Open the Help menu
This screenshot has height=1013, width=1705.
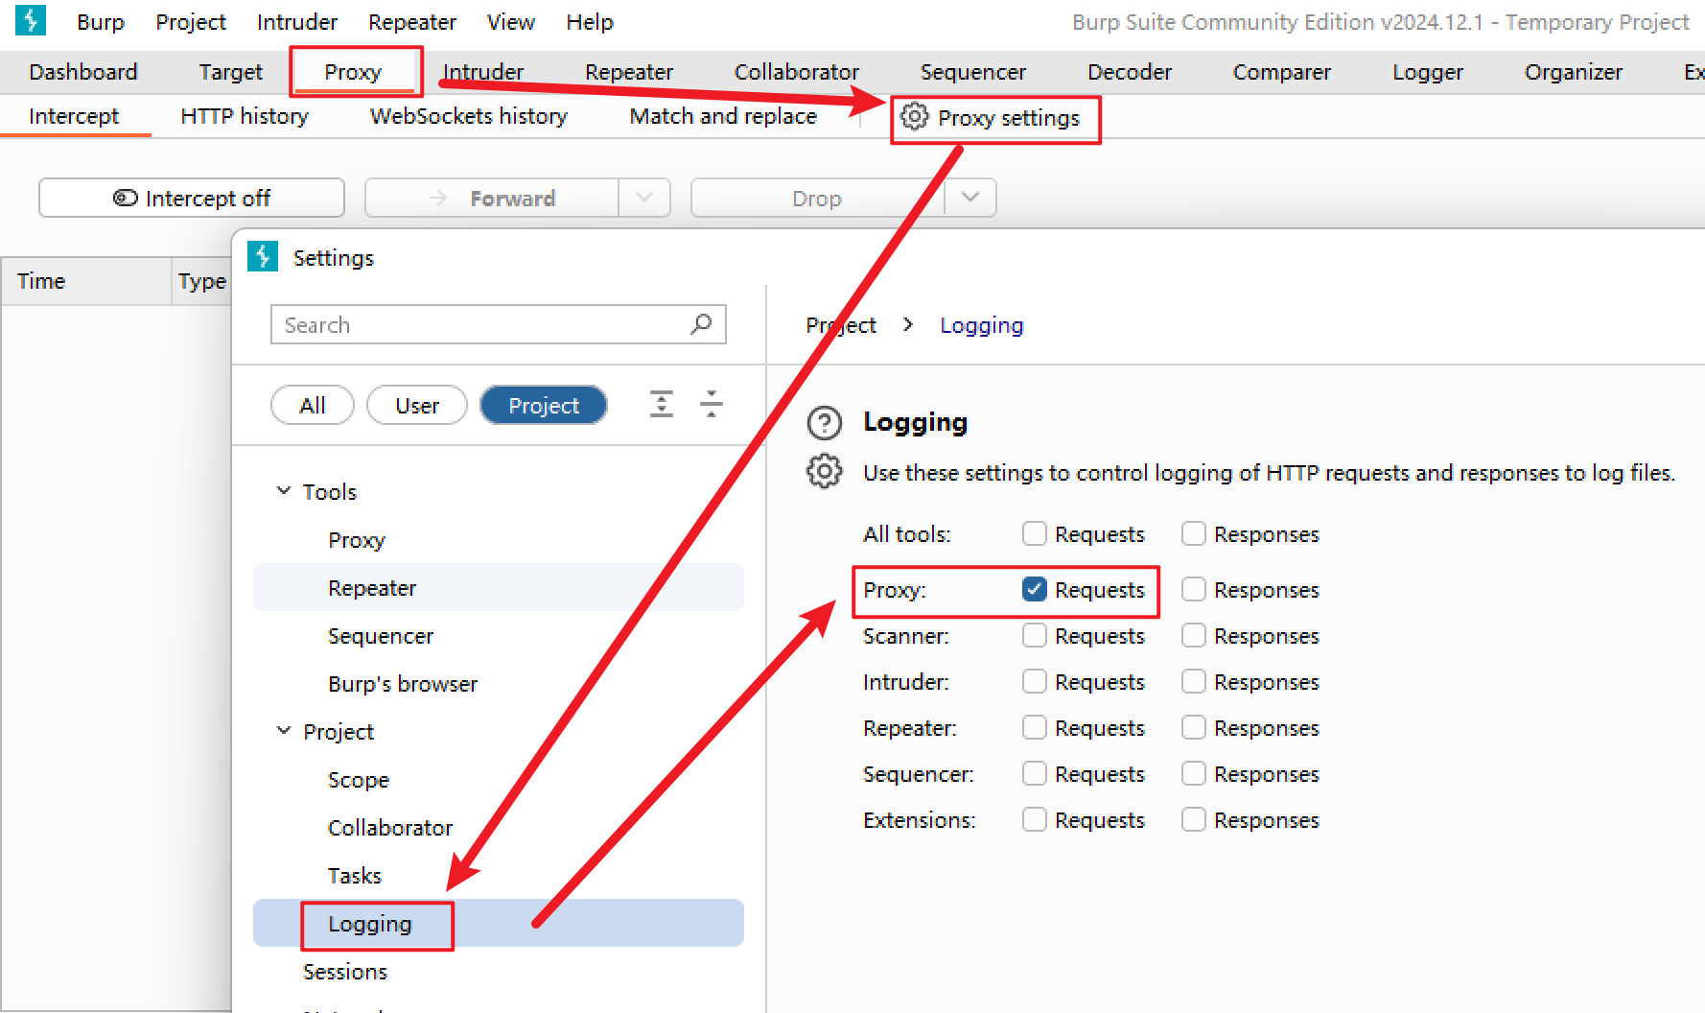590,22
